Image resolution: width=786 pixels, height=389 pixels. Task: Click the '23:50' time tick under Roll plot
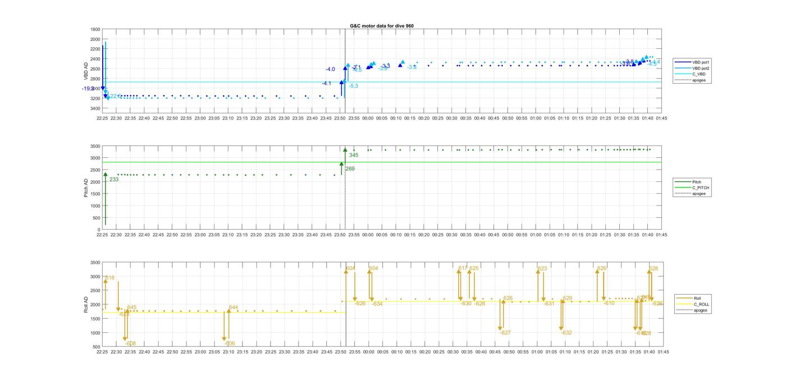pyautogui.click(x=340, y=352)
